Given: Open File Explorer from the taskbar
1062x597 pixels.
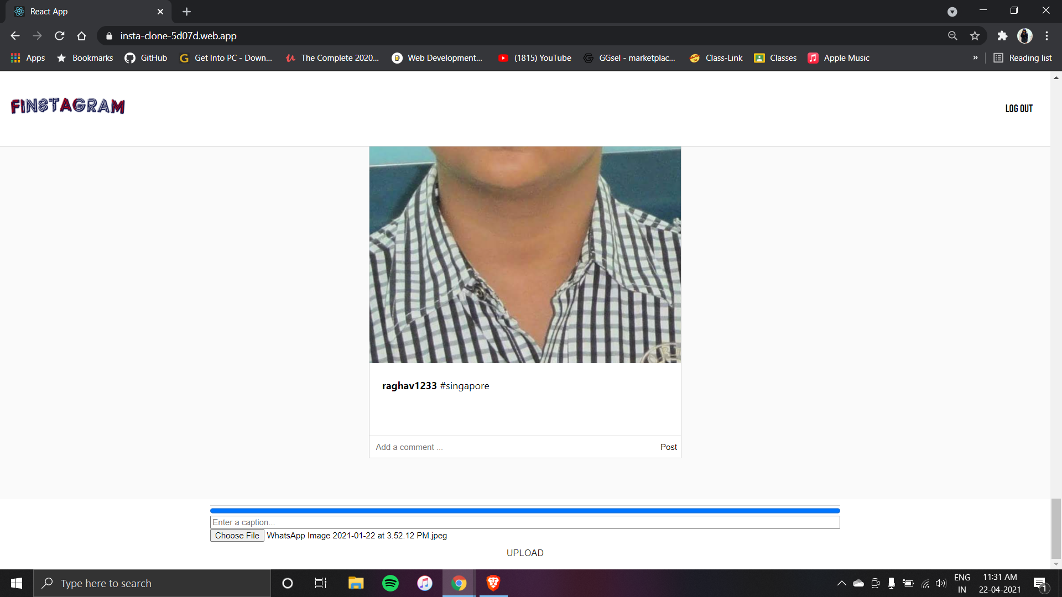Looking at the screenshot, I should [355, 583].
